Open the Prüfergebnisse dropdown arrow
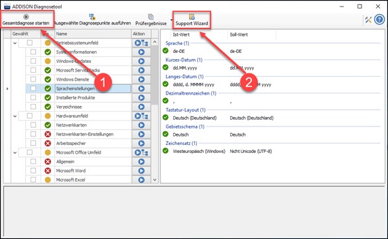The width and height of the screenshot is (388, 239). coord(171,20)
